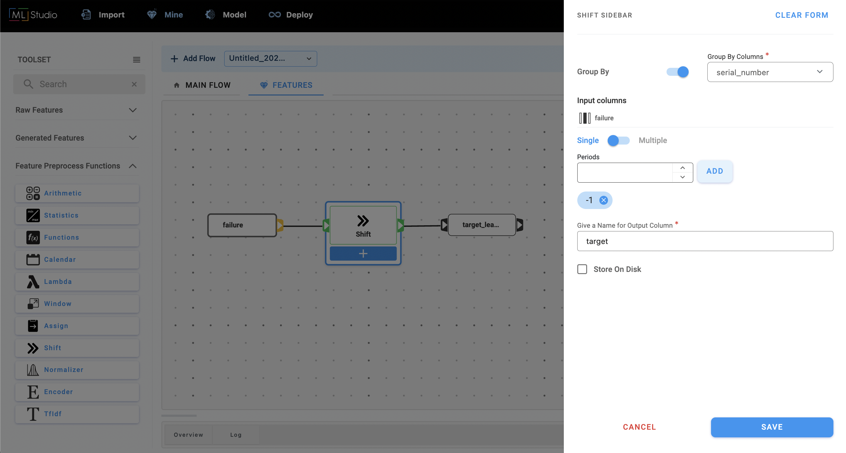The height and width of the screenshot is (453, 846).
Task: Switch Single/Multiple toggle to Multiple
Action: click(618, 140)
